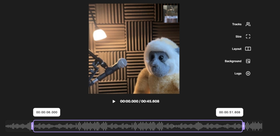
Task: Click the 00:00.000 / 00:45.608 time readout
Action: 140,101
